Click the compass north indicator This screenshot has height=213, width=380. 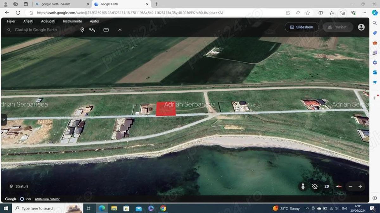pyautogui.click(x=339, y=186)
